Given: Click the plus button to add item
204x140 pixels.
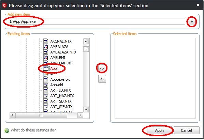Looking at the screenshot, I should coord(192,21).
